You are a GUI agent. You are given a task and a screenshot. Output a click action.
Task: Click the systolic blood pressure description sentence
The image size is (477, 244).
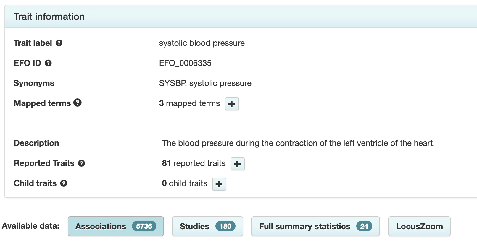[x=298, y=143]
